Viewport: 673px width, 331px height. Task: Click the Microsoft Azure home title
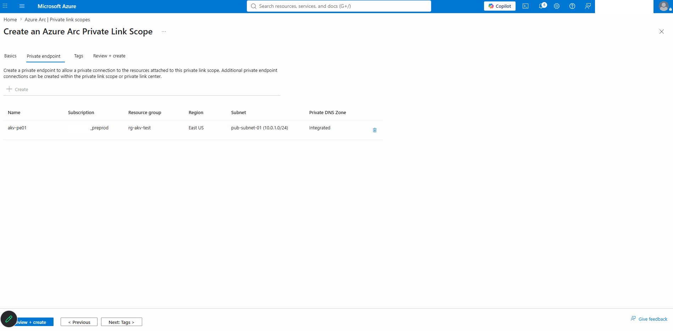[x=57, y=6]
